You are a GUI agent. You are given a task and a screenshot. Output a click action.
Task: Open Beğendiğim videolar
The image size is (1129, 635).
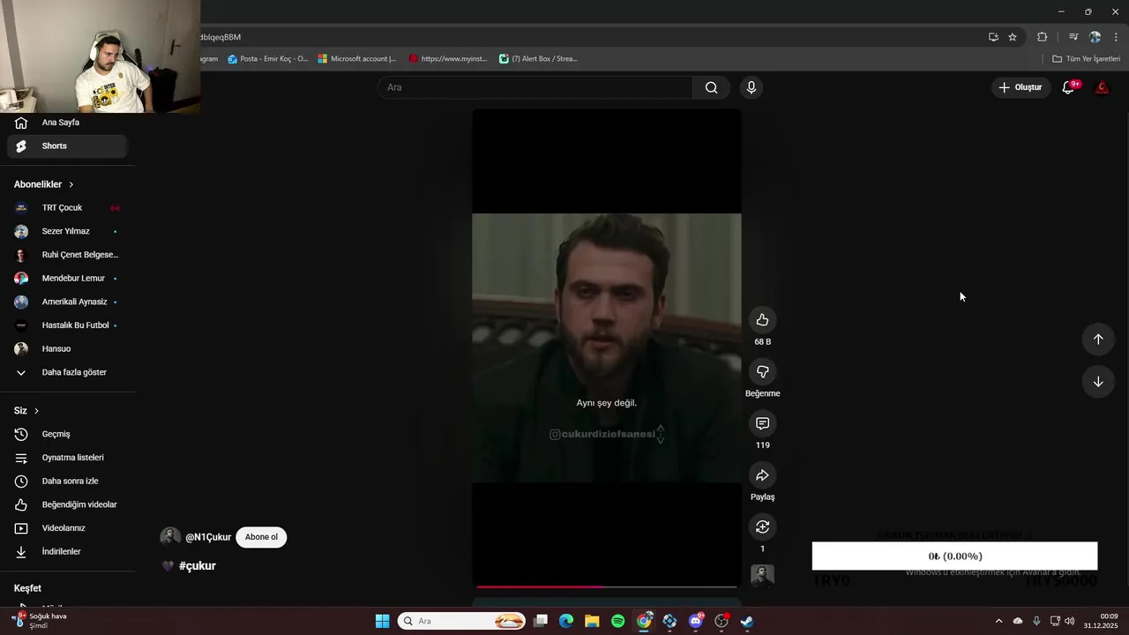[x=67, y=504]
